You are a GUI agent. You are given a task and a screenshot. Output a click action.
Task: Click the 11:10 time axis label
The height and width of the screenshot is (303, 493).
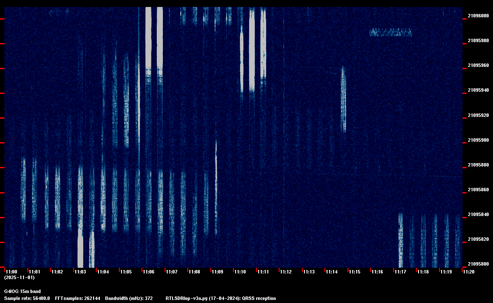[x=240, y=272]
